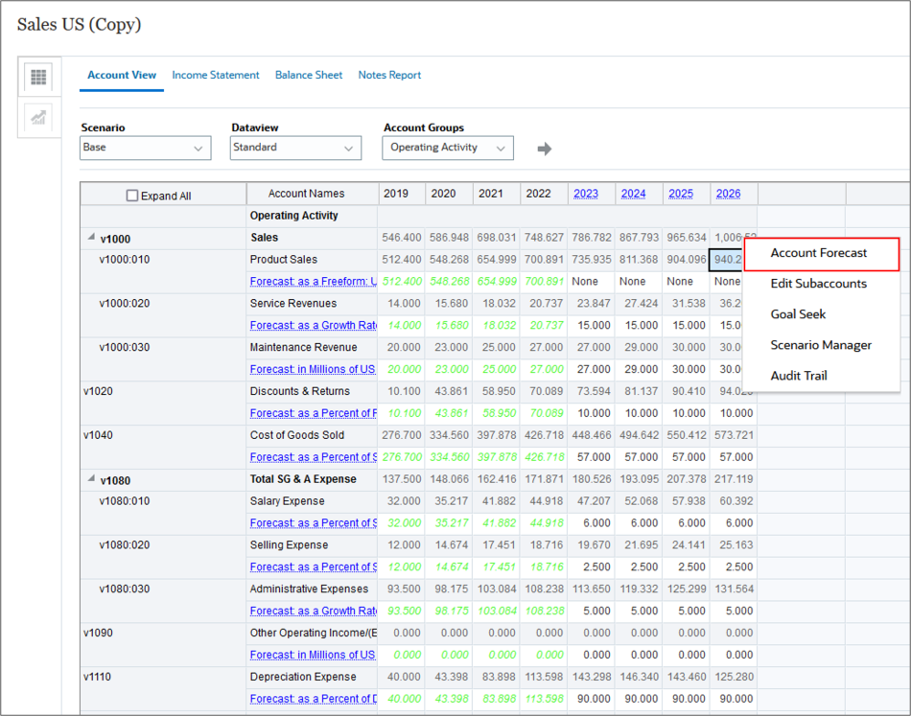Click the arrow icon to apply Account Groups filter
This screenshot has height=716, width=911.
click(544, 148)
